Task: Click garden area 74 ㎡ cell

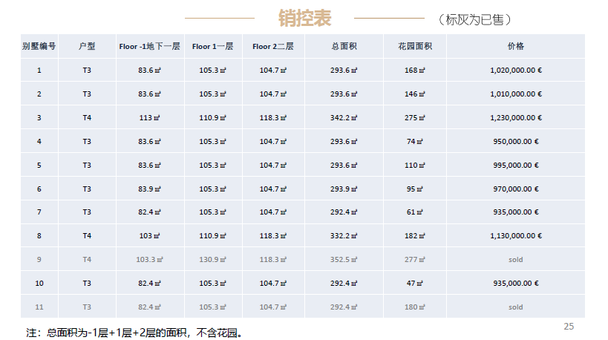Action: tap(415, 142)
